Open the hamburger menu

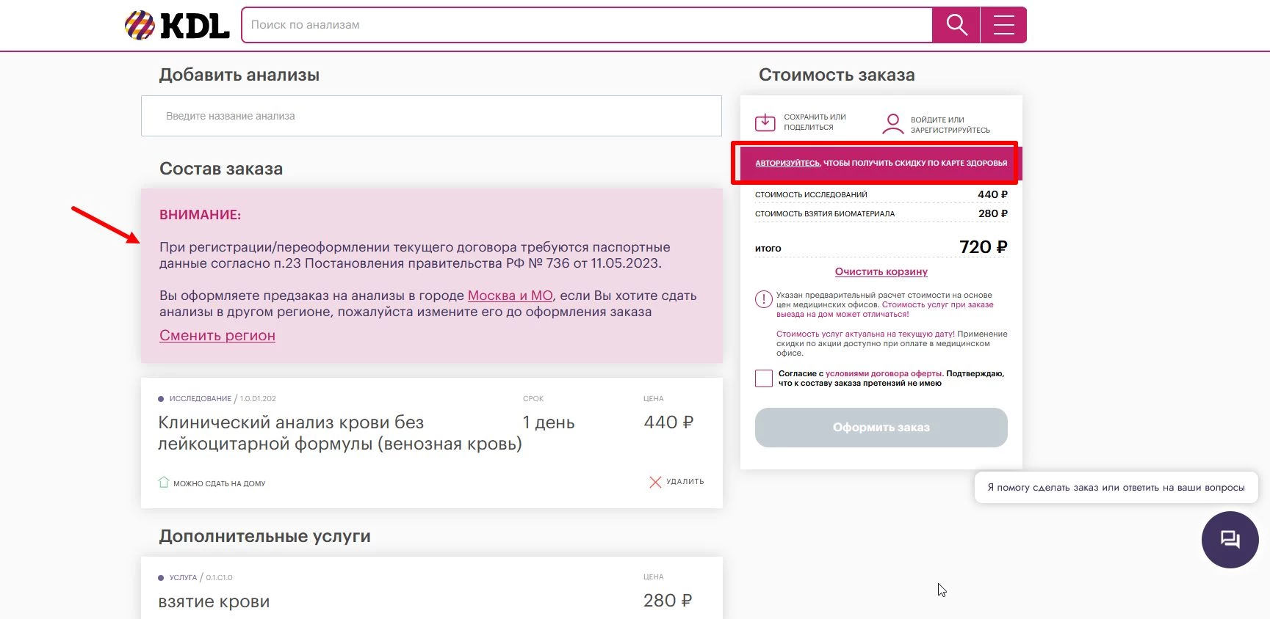[1003, 25]
